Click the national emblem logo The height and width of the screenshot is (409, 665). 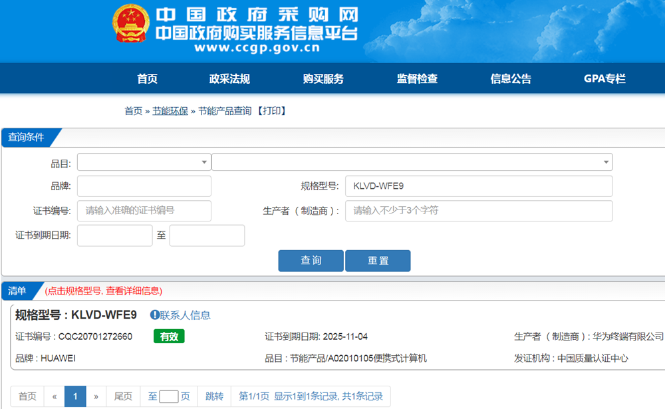click(131, 28)
